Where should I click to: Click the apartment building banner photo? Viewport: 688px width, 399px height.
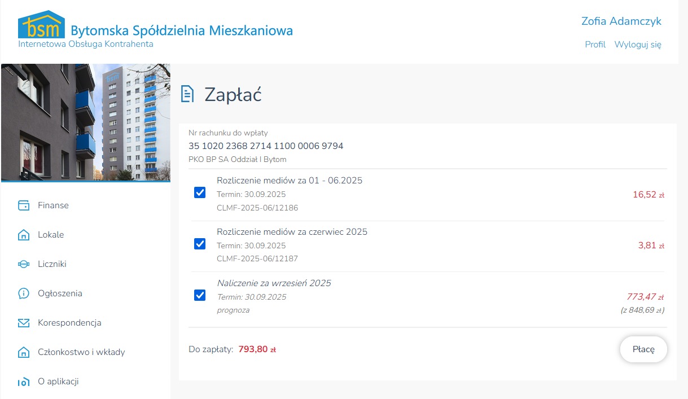(x=86, y=122)
